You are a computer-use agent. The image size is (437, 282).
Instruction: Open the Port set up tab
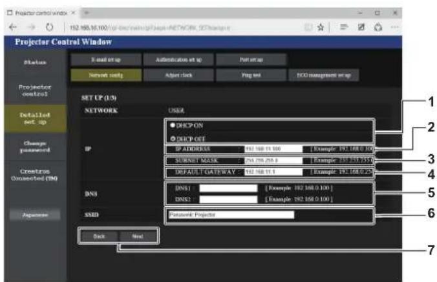pos(251,59)
